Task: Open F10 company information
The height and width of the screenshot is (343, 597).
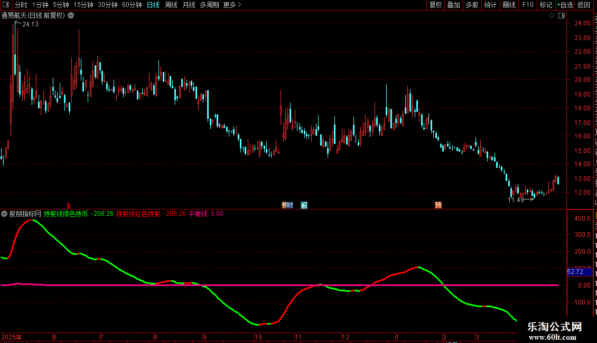Action: pos(528,5)
